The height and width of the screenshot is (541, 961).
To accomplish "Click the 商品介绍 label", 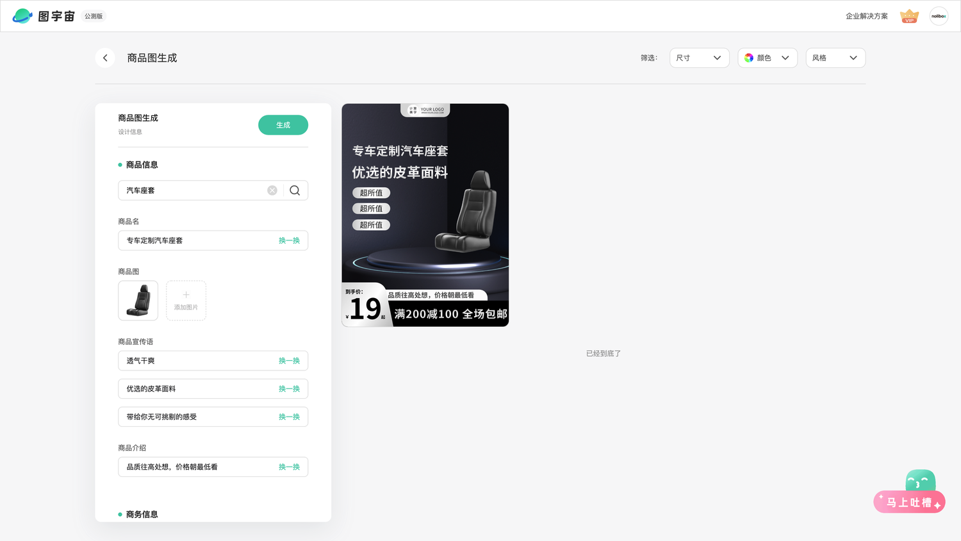I will click(x=132, y=448).
